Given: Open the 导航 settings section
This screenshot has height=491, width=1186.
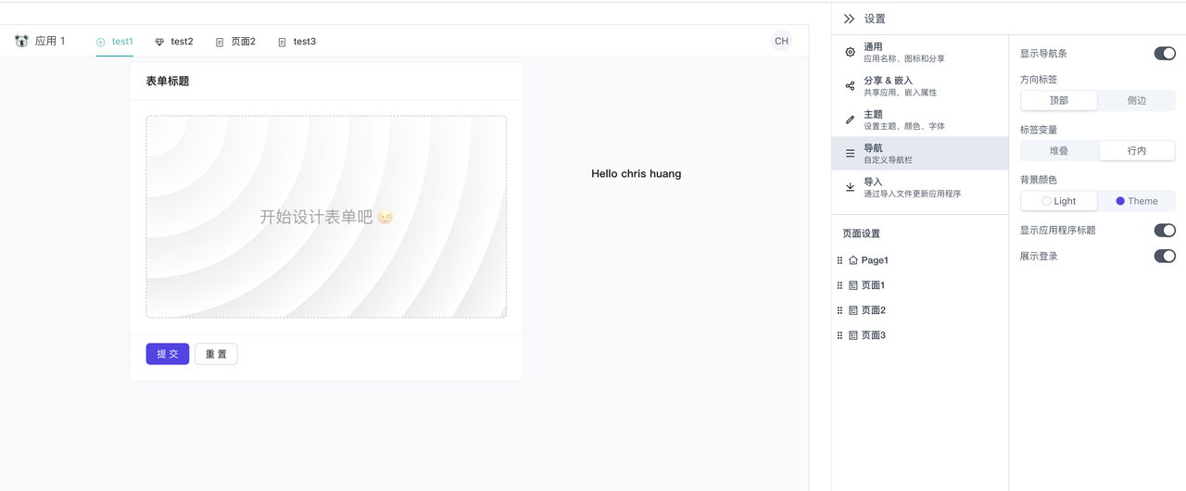Looking at the screenshot, I should (920, 153).
